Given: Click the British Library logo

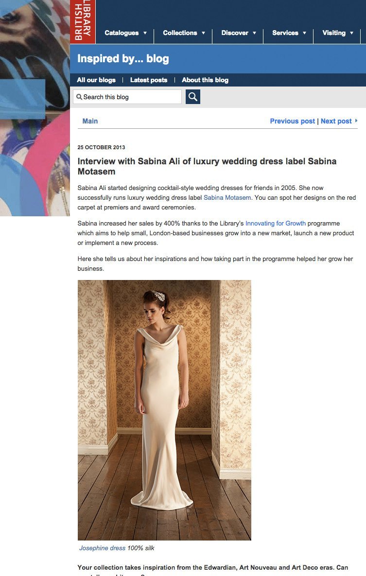Looking at the screenshot, I should [x=83, y=22].
